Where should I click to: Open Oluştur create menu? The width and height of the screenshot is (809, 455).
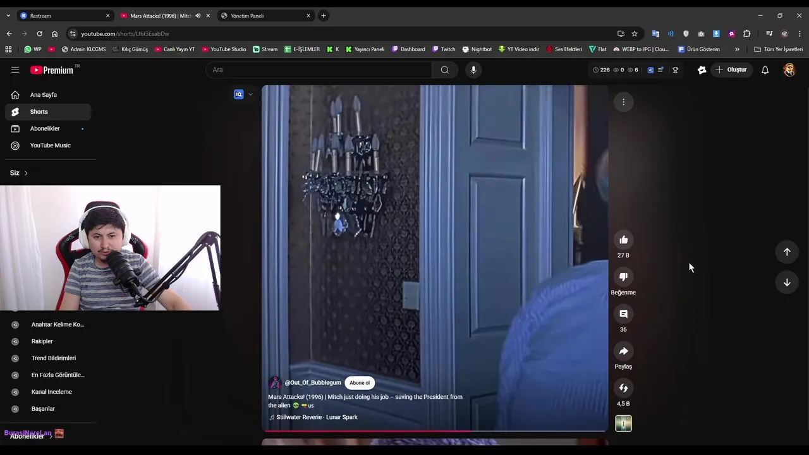tap(731, 70)
